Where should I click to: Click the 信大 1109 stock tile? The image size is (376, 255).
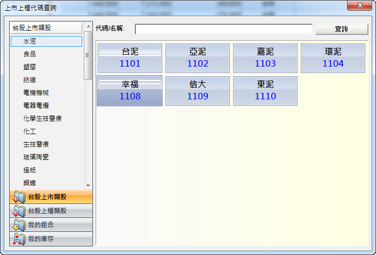click(x=198, y=91)
